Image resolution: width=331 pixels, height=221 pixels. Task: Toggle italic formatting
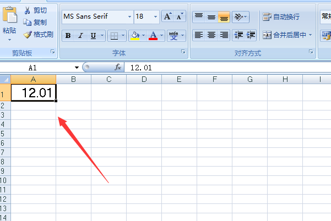click(80, 36)
